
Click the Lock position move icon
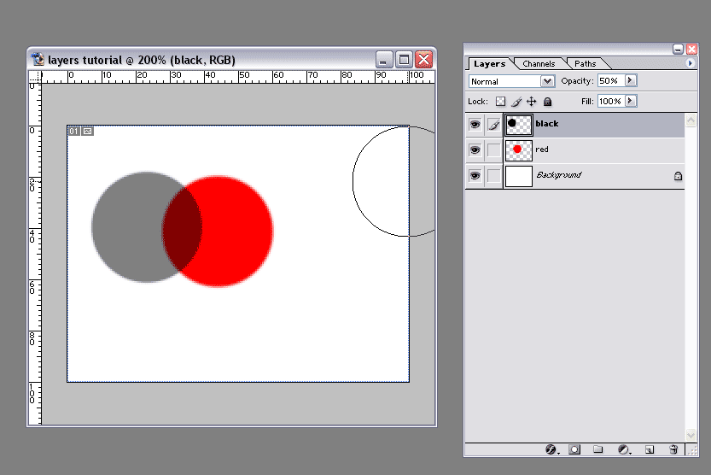(531, 102)
